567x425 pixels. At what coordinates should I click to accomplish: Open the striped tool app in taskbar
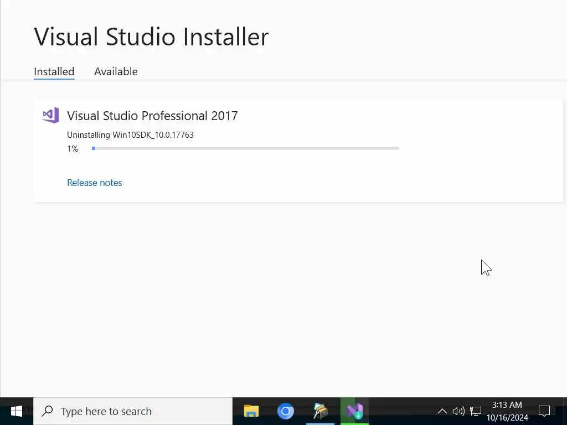pos(320,411)
